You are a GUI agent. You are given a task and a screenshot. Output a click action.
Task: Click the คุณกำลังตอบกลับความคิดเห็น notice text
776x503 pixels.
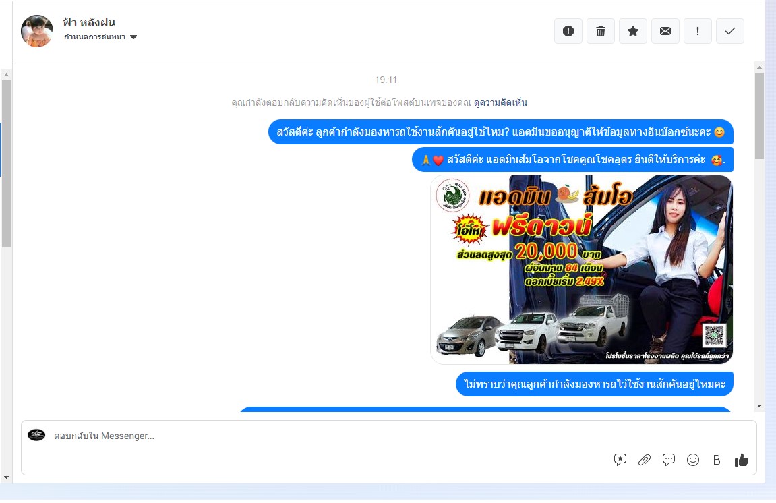[x=351, y=103]
